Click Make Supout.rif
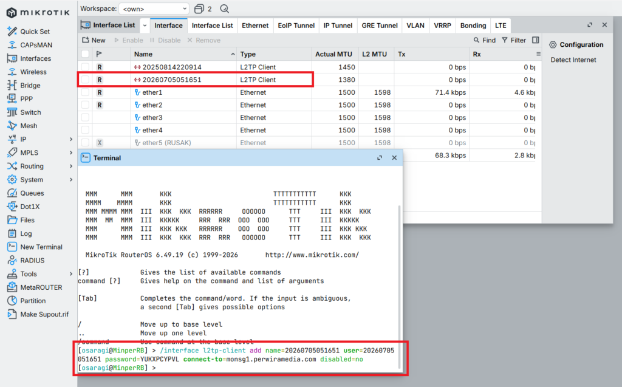622x387 pixels. click(38, 314)
